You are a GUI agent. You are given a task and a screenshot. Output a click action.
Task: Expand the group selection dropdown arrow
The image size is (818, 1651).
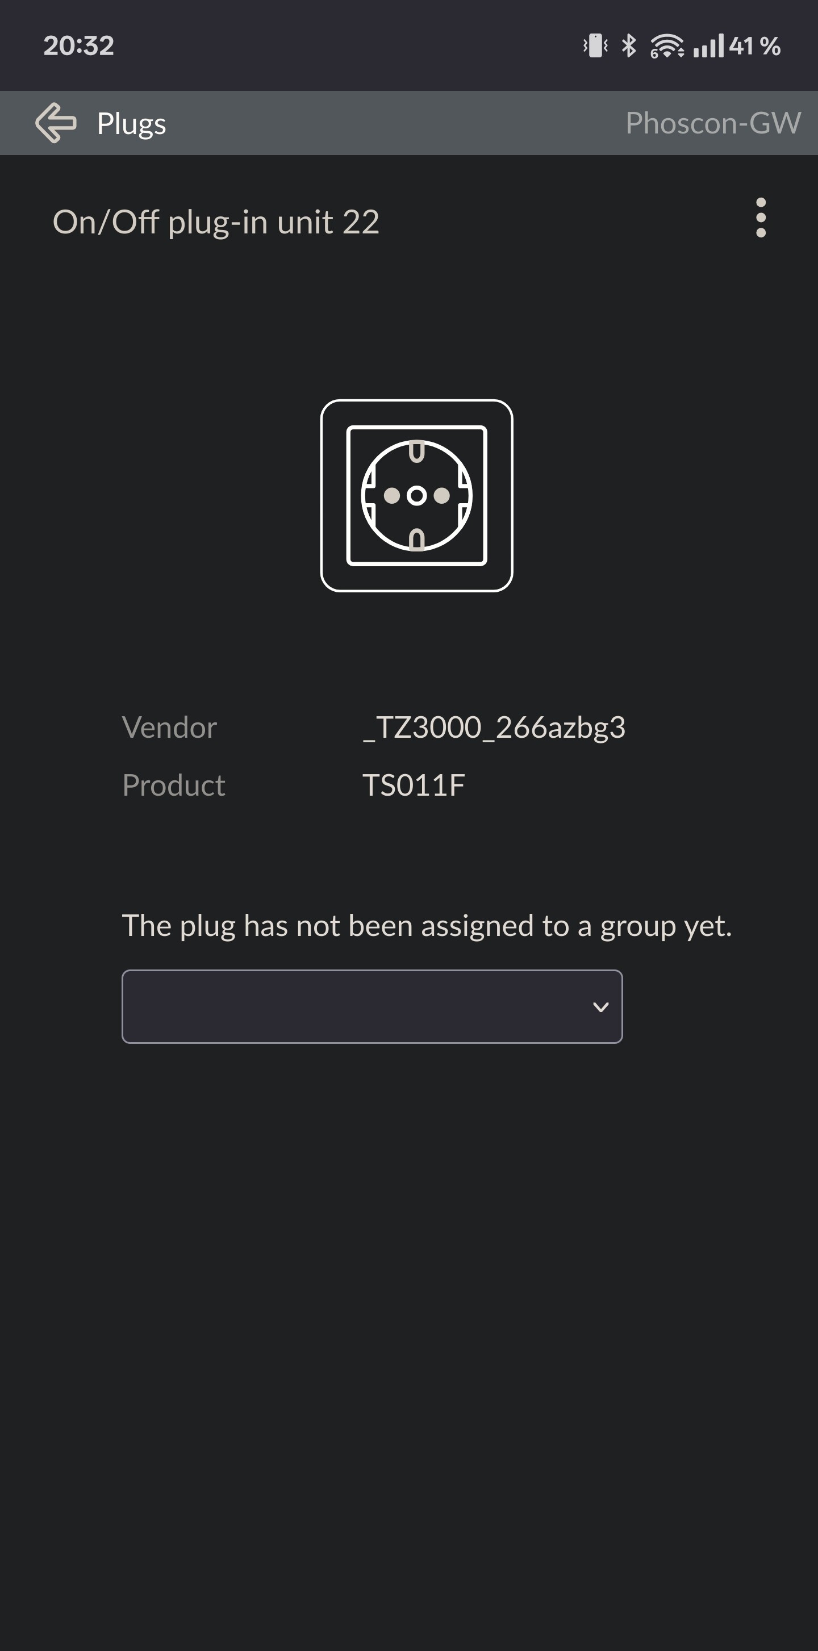coord(600,1007)
